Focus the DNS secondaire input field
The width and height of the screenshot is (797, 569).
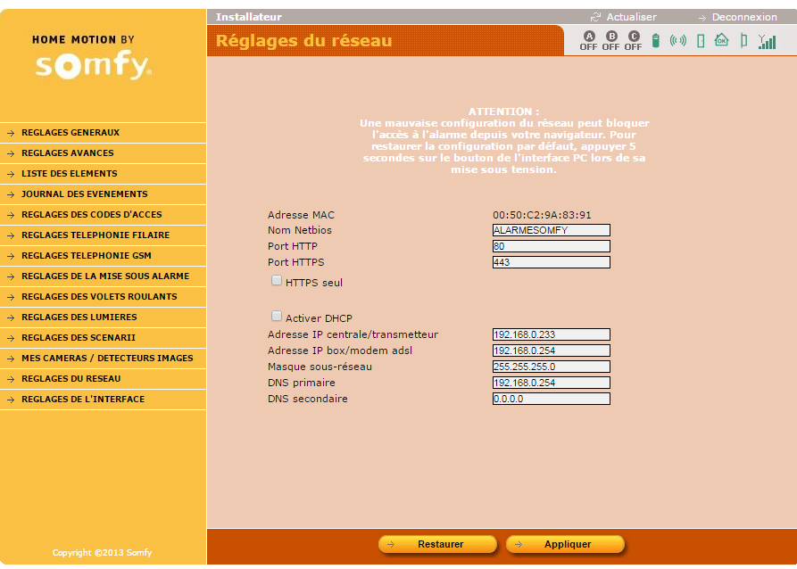[551, 400]
